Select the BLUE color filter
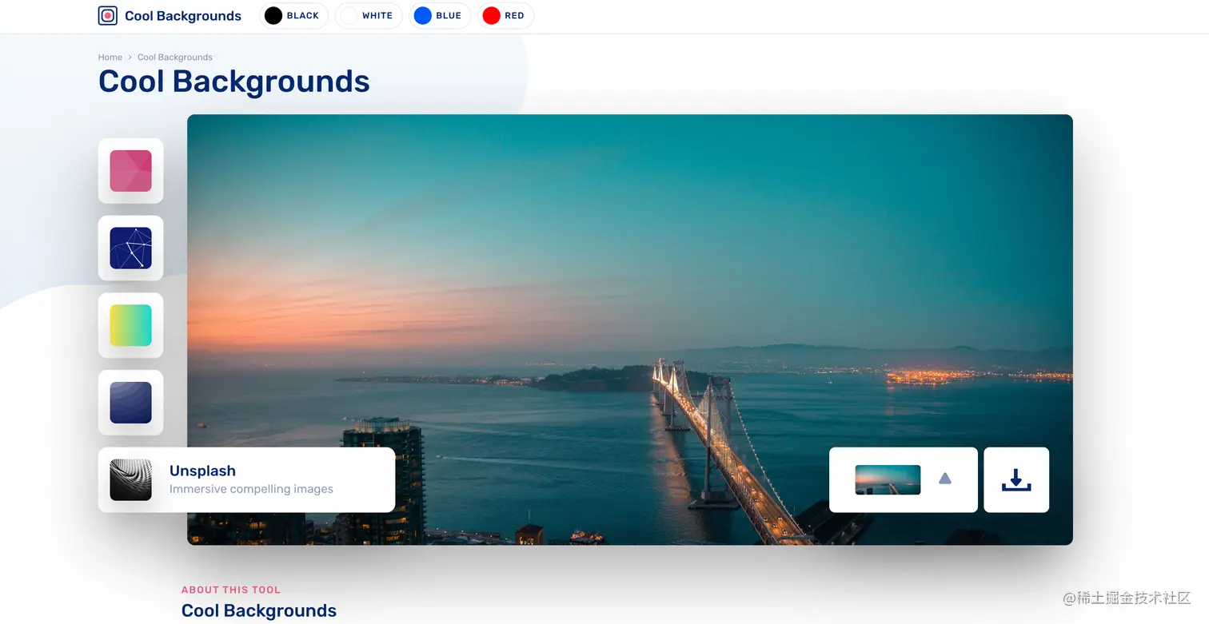 [x=439, y=15]
